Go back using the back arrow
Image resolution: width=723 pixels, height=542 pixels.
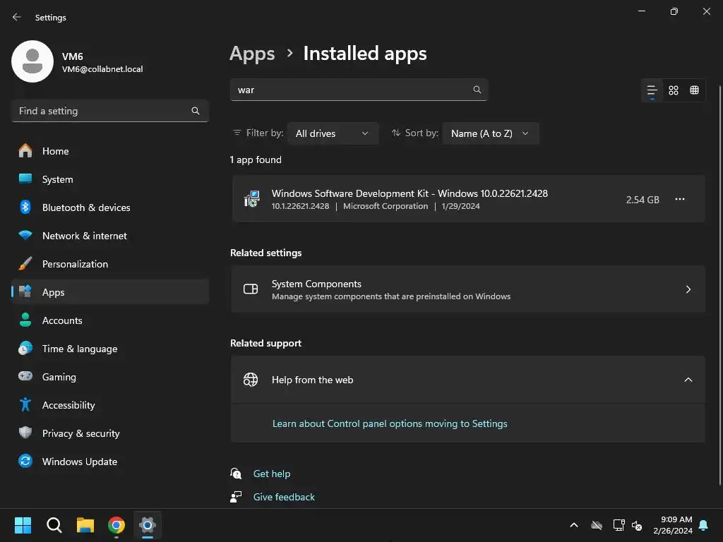pyautogui.click(x=17, y=17)
